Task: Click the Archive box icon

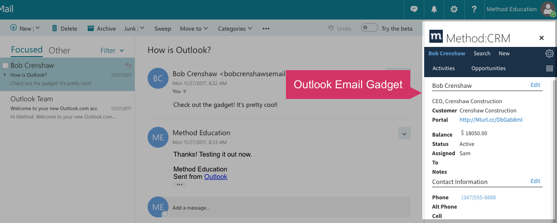Action: click(91, 28)
